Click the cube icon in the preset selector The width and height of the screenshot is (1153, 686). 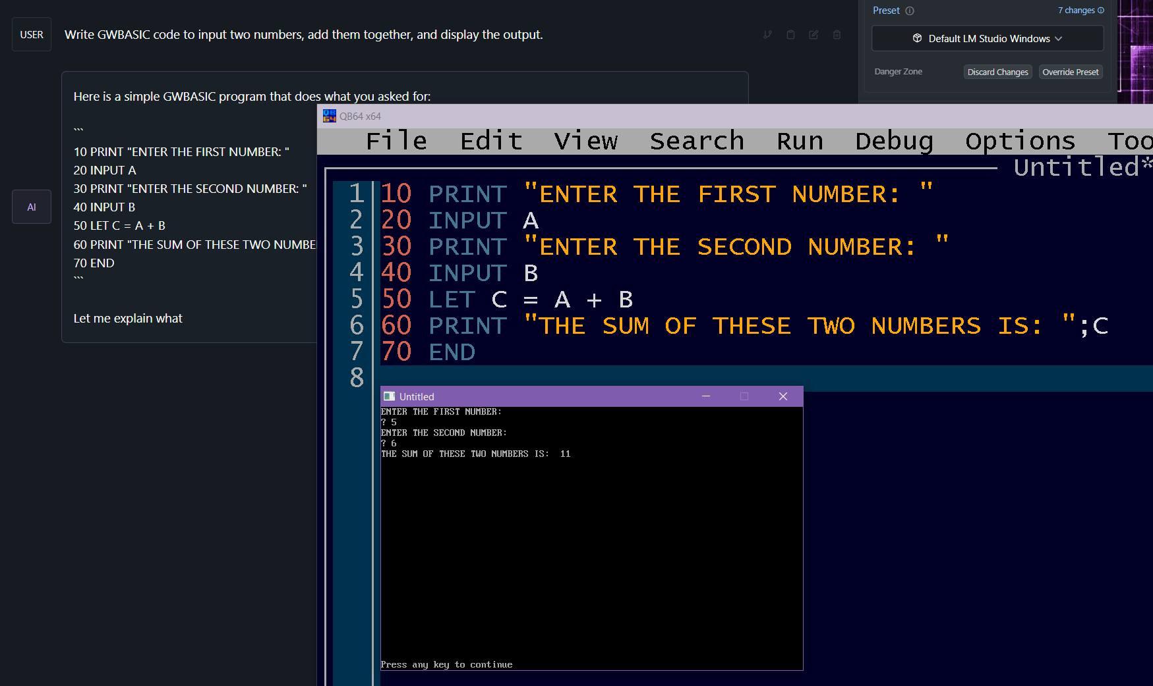click(x=917, y=38)
